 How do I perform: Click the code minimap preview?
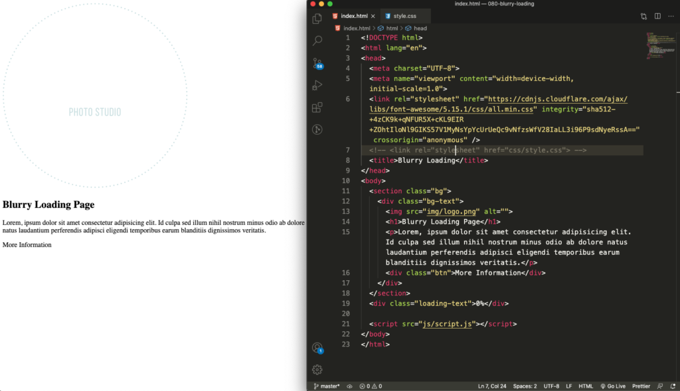coord(661,46)
